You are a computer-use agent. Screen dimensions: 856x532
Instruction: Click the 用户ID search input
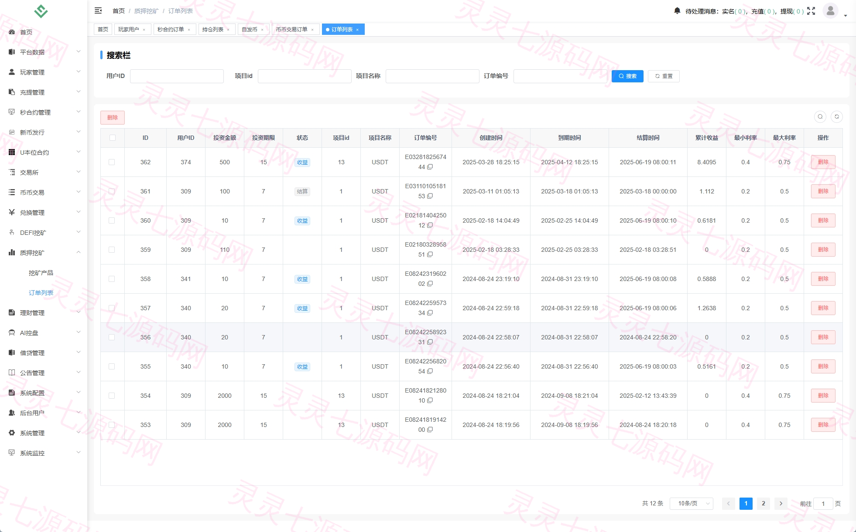(177, 76)
